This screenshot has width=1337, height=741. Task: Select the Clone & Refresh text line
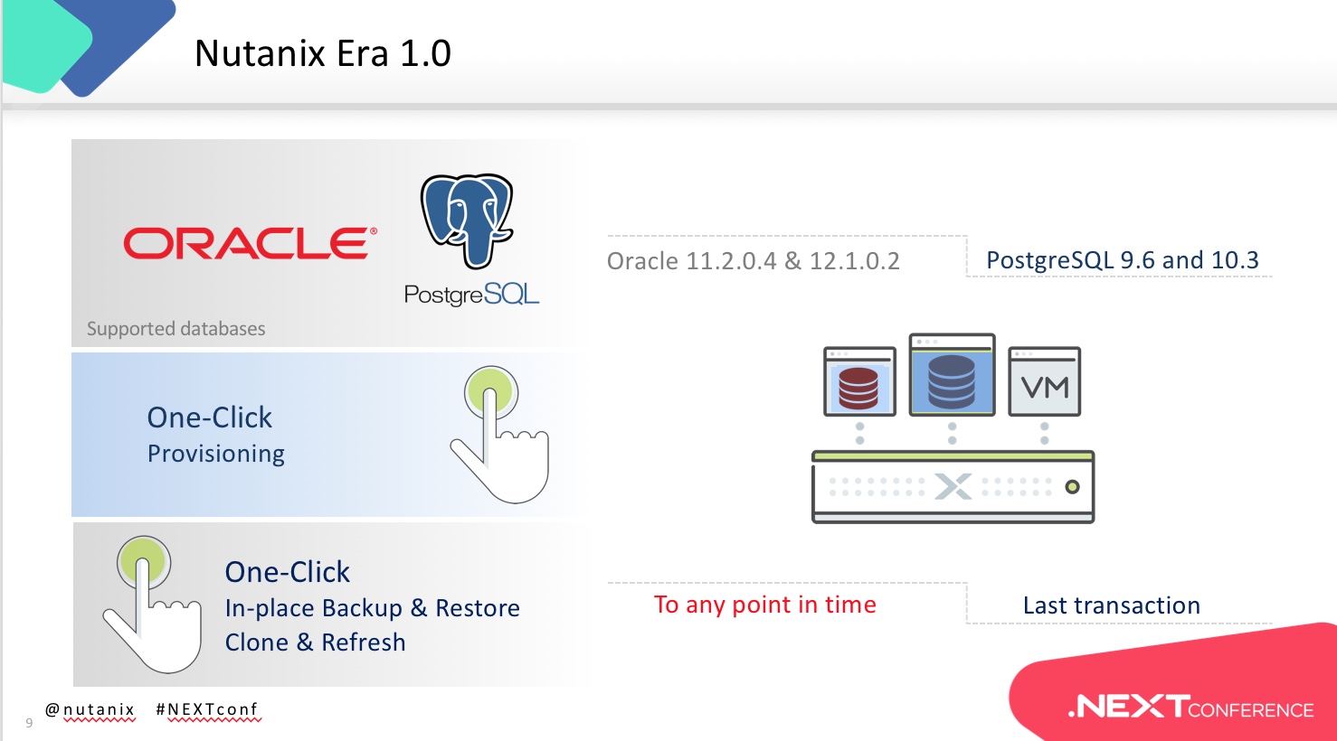click(315, 643)
